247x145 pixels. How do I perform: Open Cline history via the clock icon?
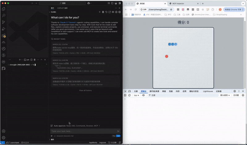pyautogui.click(x=106, y=12)
